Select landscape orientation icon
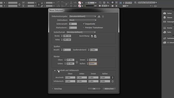Screen dimensions: 174x98 coord(95,36)
